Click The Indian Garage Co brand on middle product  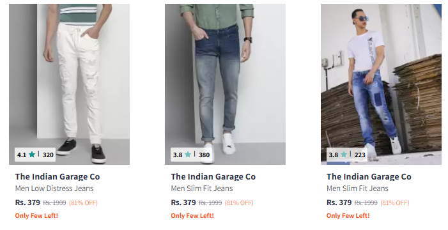tap(213, 176)
